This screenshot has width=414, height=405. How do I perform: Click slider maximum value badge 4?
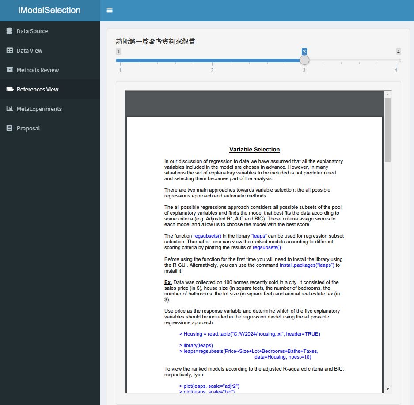point(398,51)
